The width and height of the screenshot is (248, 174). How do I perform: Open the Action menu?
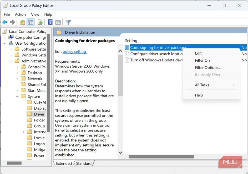tap(20, 14)
